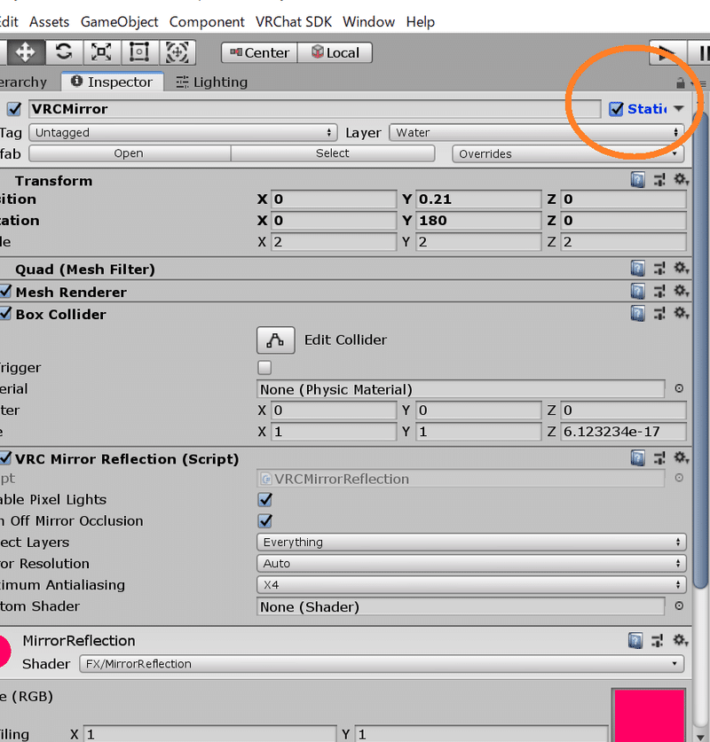Open MirrorReflection material help icon
The height and width of the screenshot is (742, 710).
click(635, 641)
